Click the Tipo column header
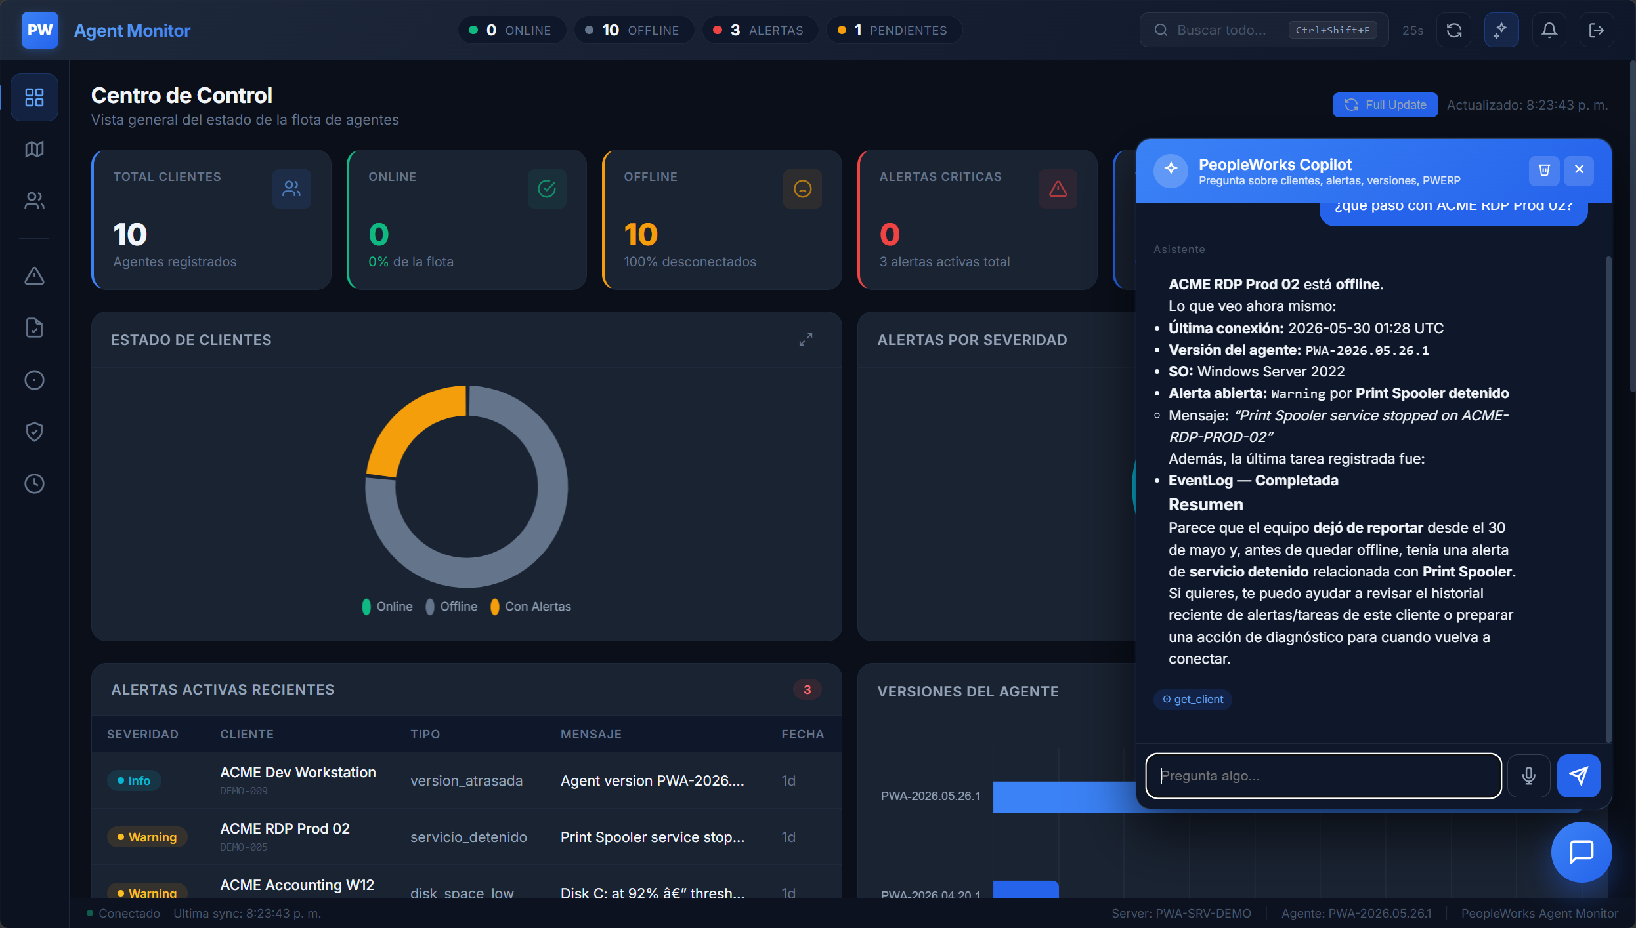 pos(425,735)
